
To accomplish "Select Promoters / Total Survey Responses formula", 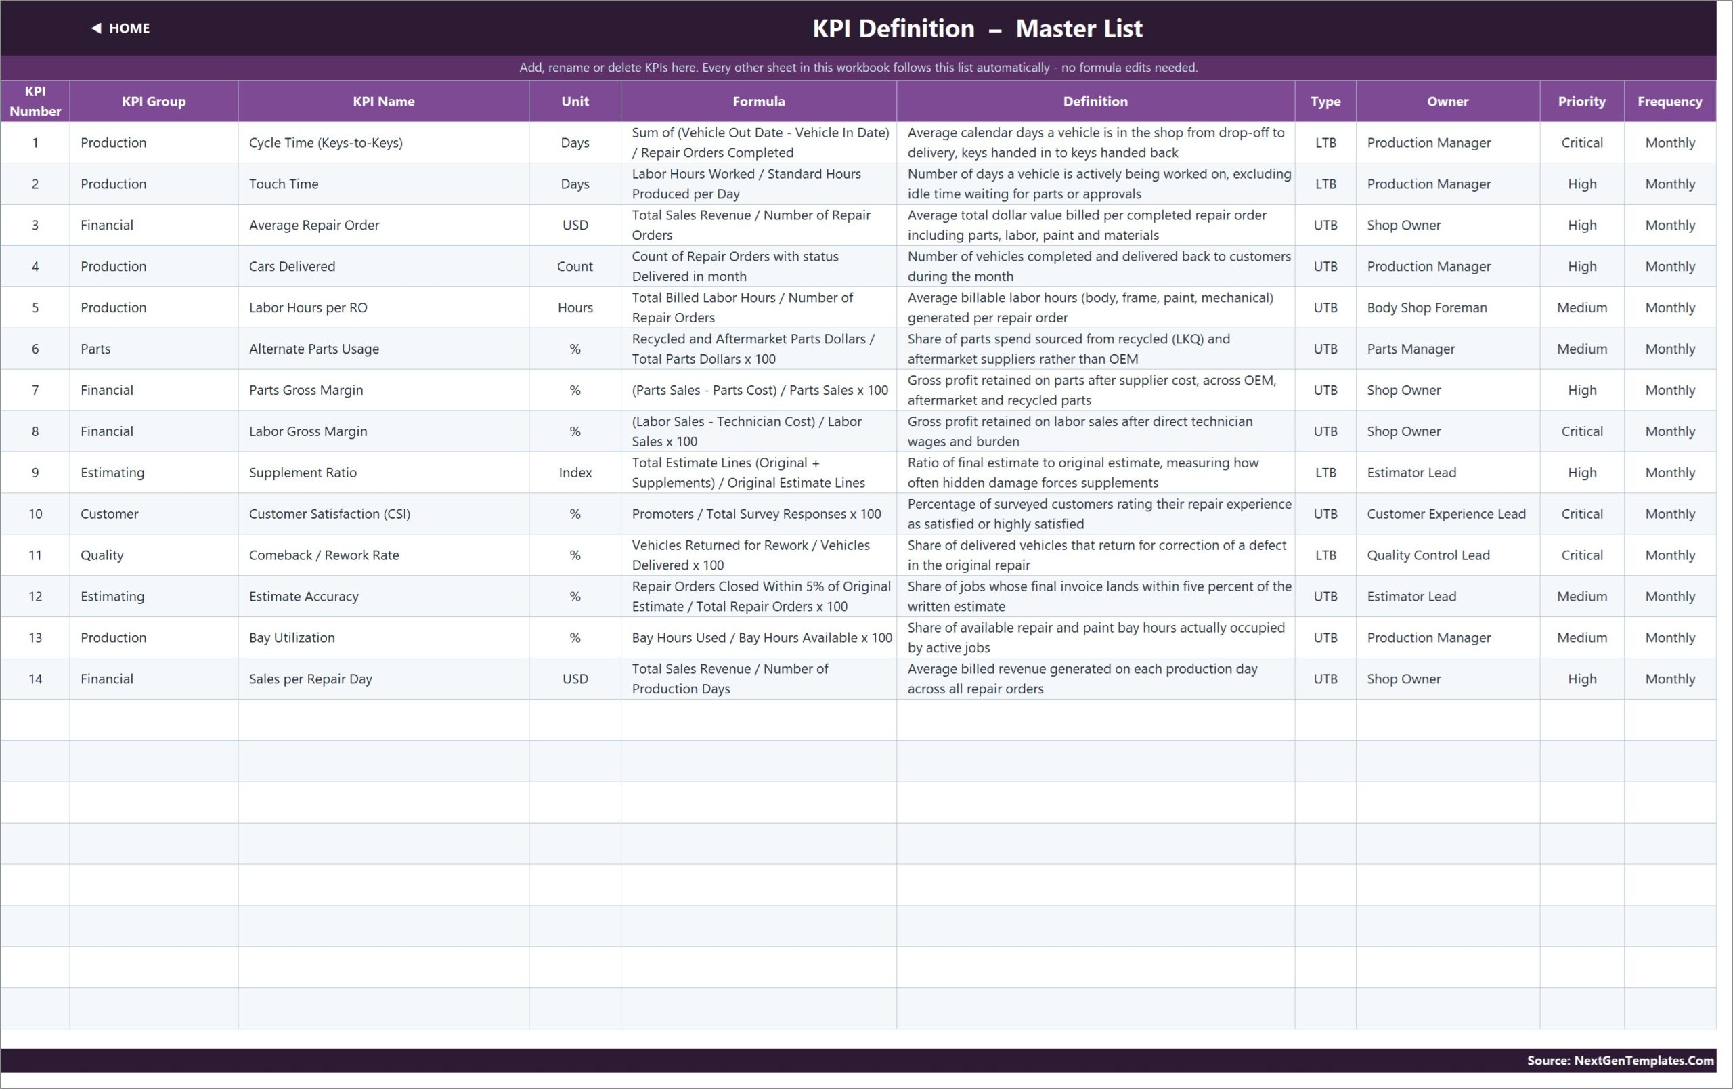I will pyautogui.click(x=759, y=514).
